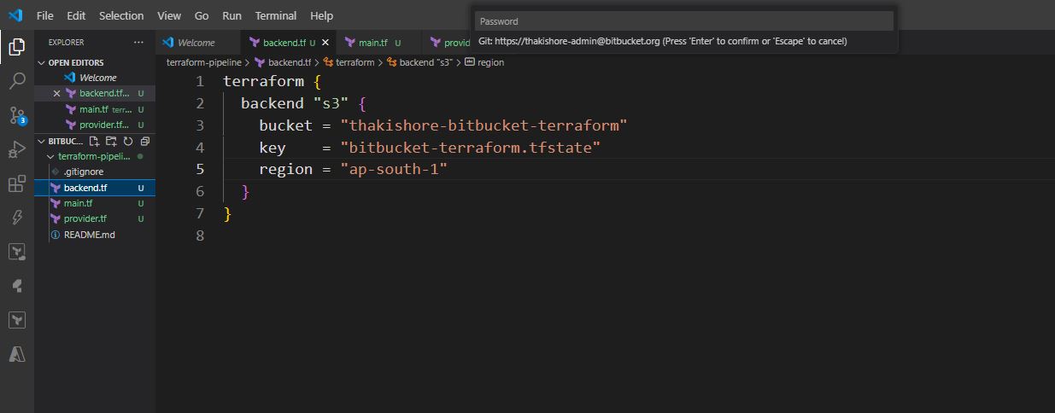1055x413 pixels.
Task: Open Run and Debug view
Action: (x=16, y=149)
